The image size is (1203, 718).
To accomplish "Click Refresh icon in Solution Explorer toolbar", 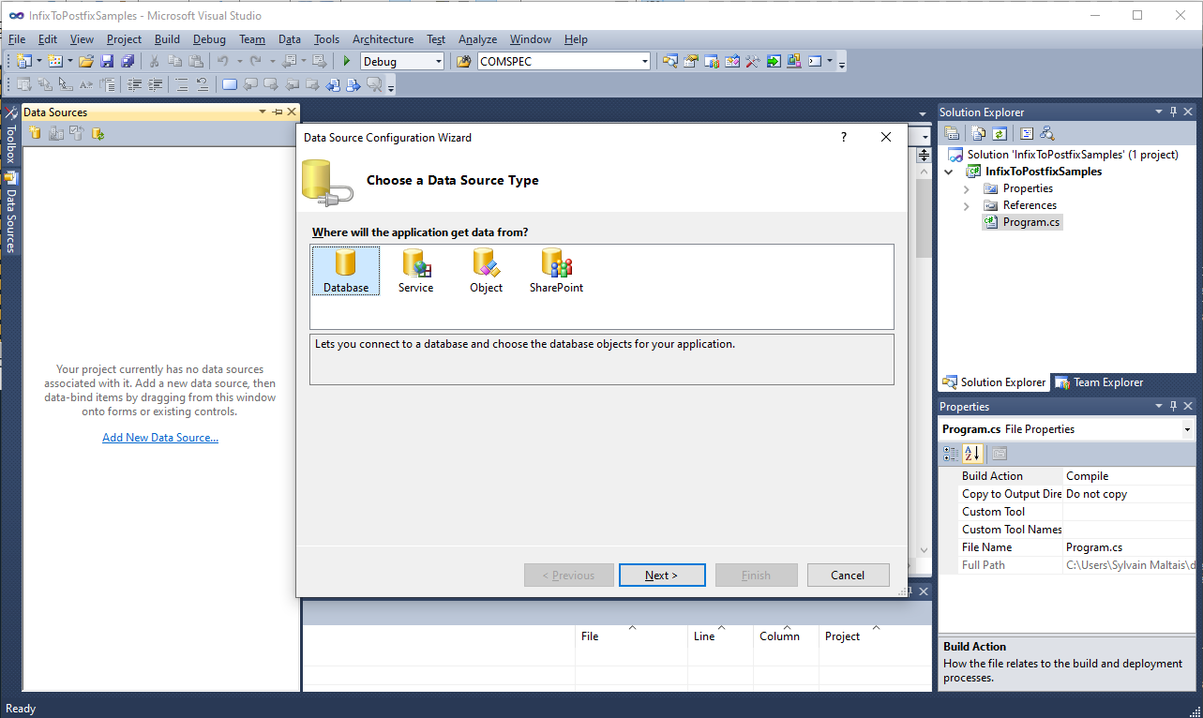I will pos(1000,133).
